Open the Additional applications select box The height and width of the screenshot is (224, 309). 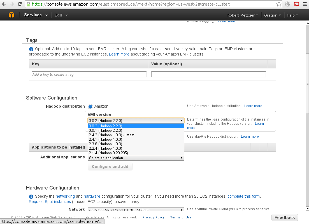136,158
